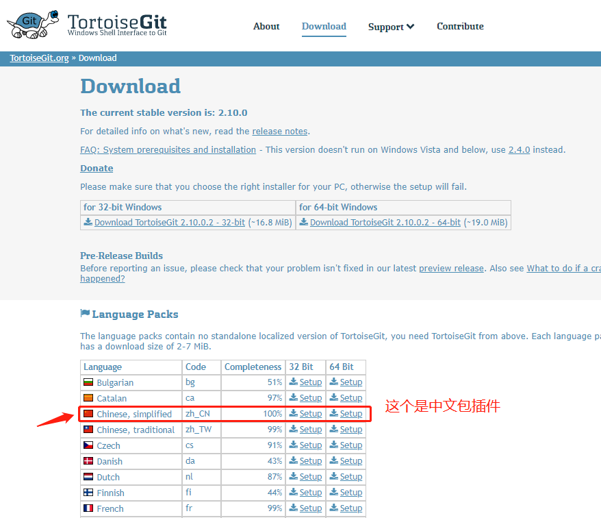Select Contribute in the navigation bar
Viewport: 601px width, 518px height.
tap(460, 26)
